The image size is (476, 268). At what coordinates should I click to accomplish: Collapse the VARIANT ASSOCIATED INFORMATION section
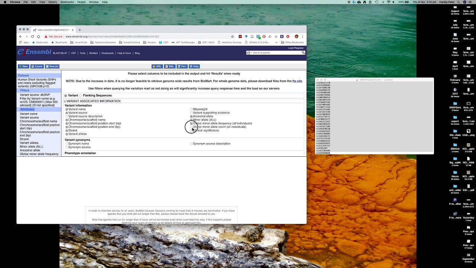click(65, 101)
